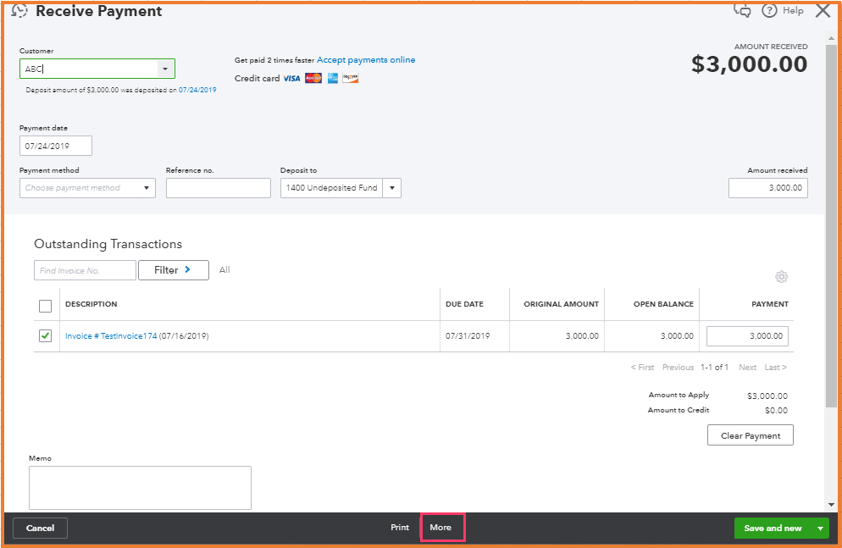842x548 pixels.
Task: Click into the Memo text area
Action: tap(140, 487)
